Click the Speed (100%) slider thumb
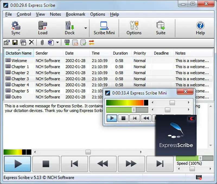Viewport: 217px width, 184px height. point(192,169)
